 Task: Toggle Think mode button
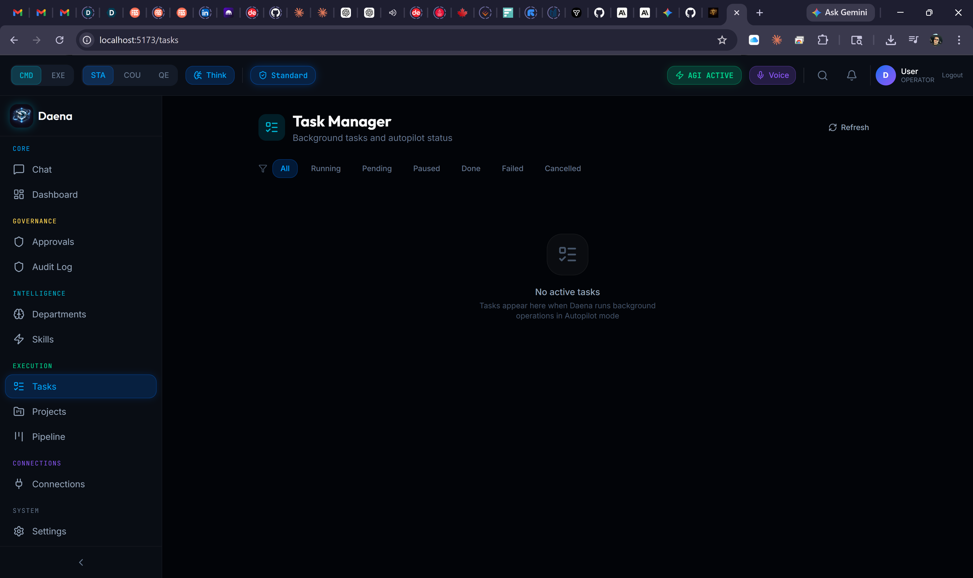210,75
